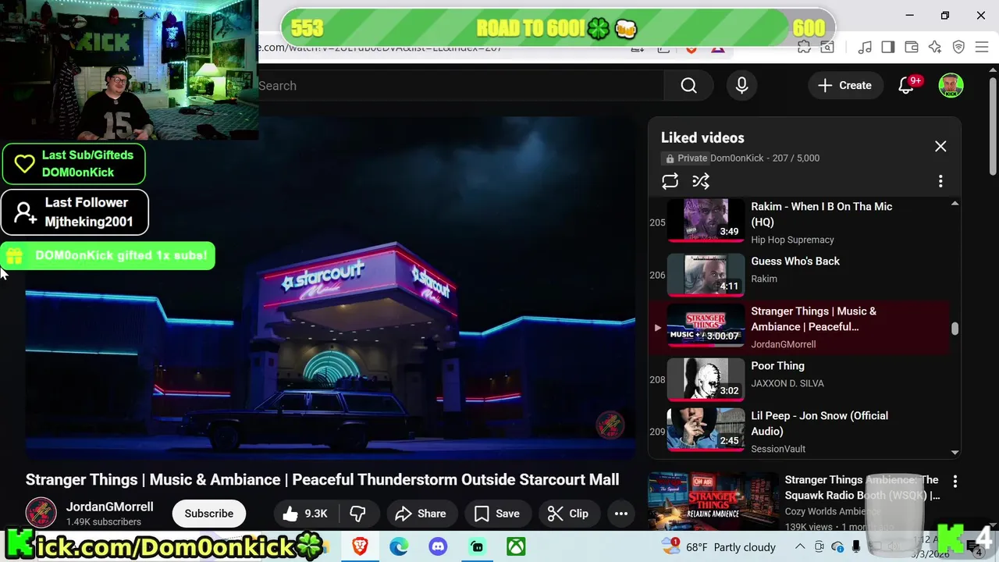Open Discord from the taskbar

click(x=438, y=547)
